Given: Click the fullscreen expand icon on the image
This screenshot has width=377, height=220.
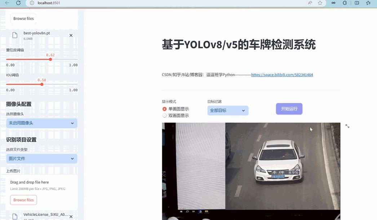Looking at the screenshot, I should click(x=347, y=126).
